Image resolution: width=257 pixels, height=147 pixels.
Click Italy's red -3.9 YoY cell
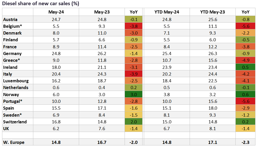click(x=134, y=74)
